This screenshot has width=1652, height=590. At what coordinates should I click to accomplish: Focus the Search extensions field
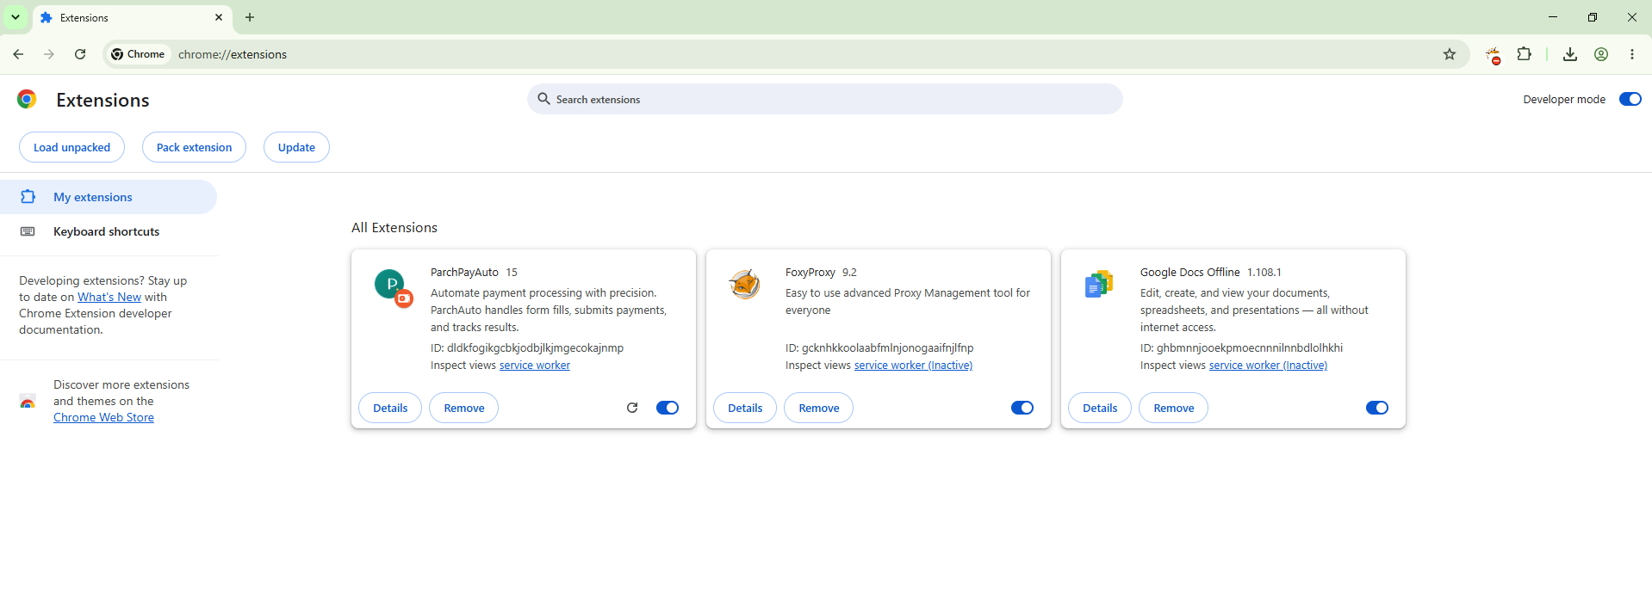(824, 99)
